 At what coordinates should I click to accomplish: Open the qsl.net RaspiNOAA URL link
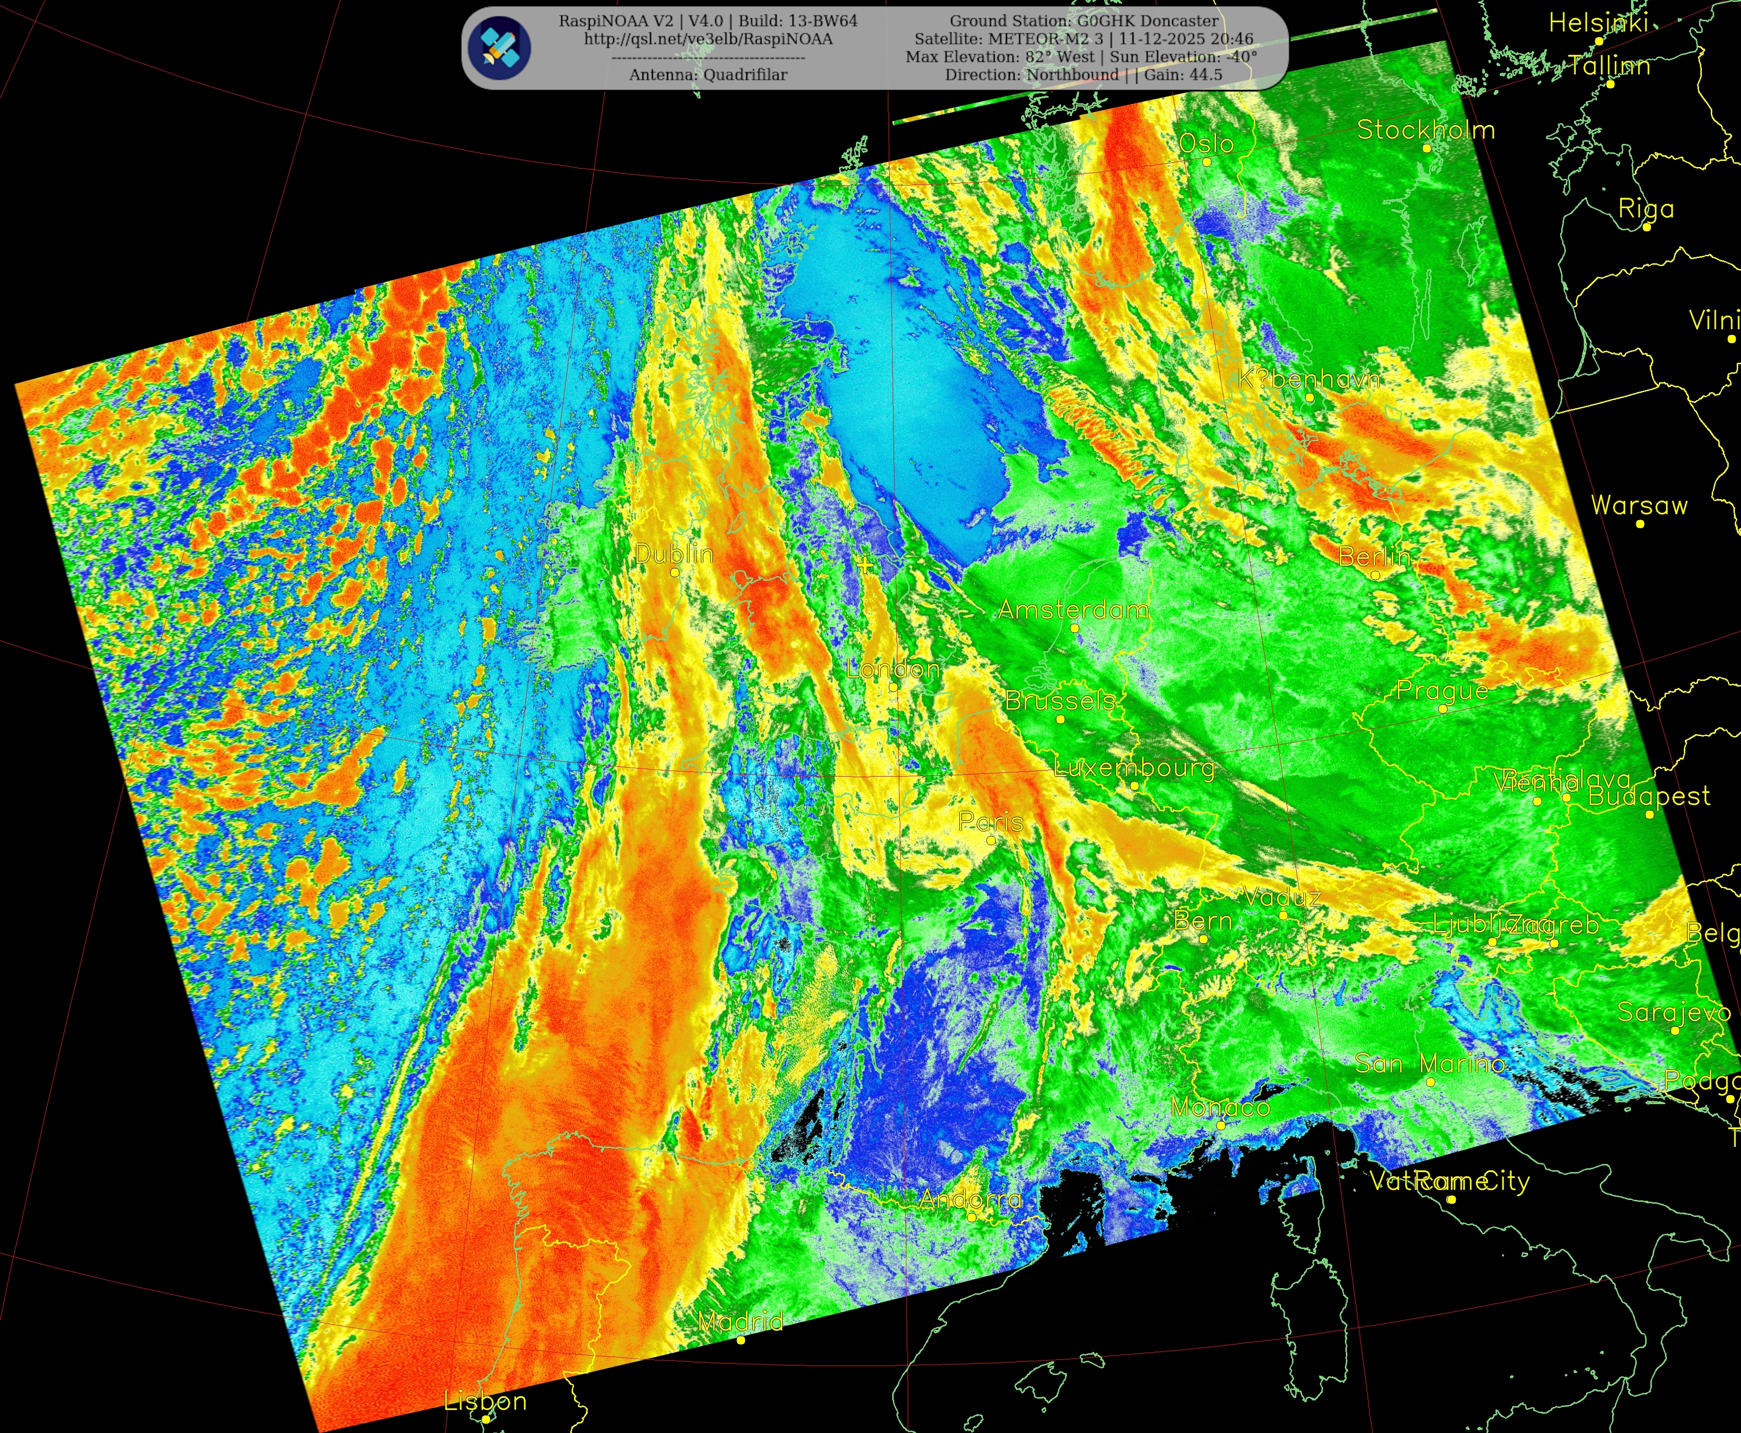[708, 39]
